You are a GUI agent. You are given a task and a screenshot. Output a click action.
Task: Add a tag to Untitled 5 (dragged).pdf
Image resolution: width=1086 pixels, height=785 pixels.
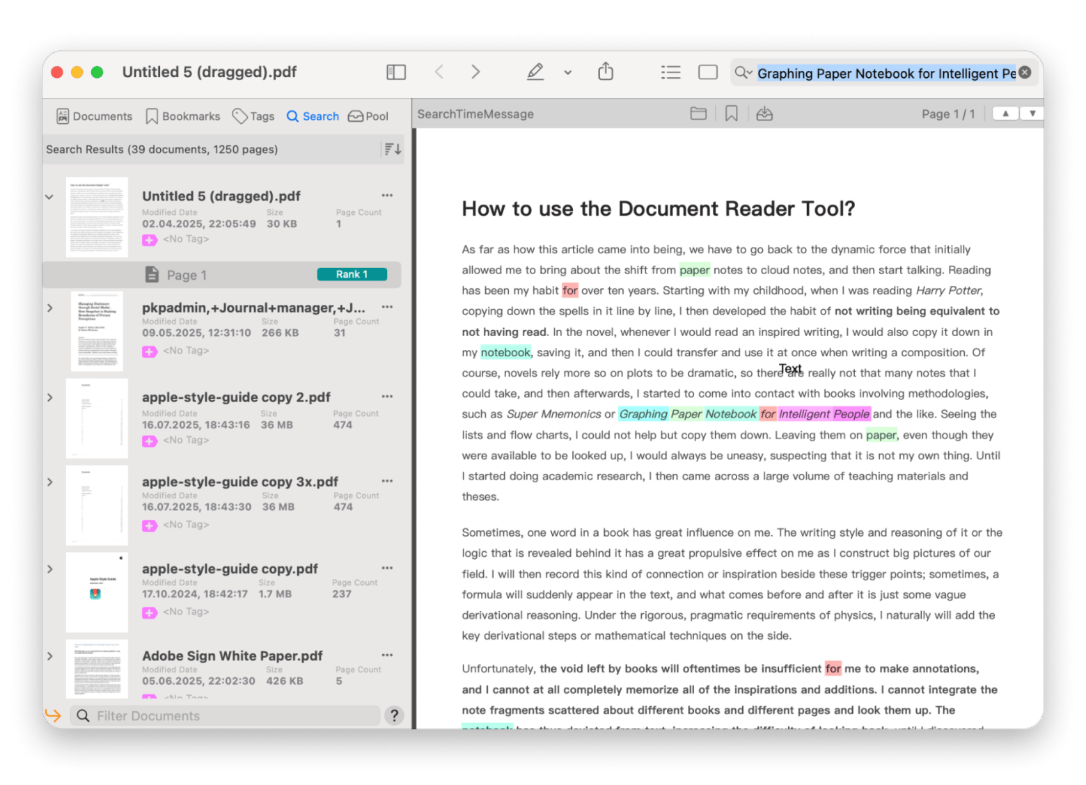(150, 240)
